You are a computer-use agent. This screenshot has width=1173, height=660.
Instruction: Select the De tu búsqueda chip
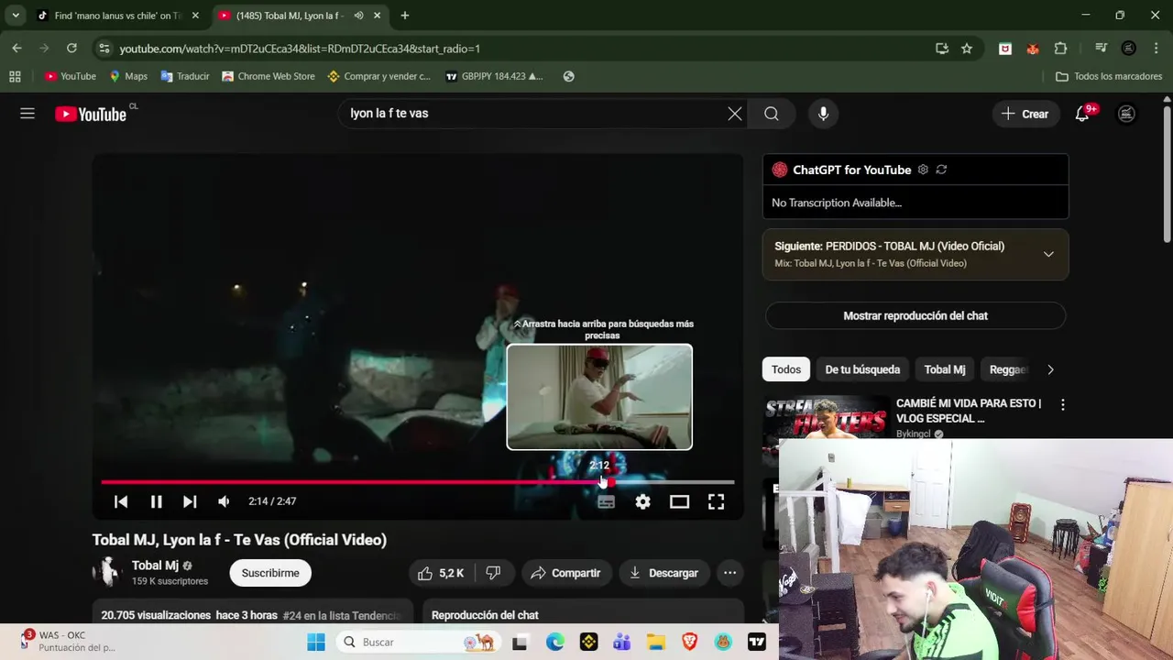(x=862, y=369)
